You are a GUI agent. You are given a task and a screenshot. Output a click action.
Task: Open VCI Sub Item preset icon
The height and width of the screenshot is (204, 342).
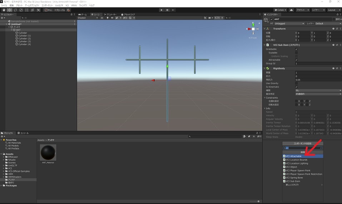point(337,45)
